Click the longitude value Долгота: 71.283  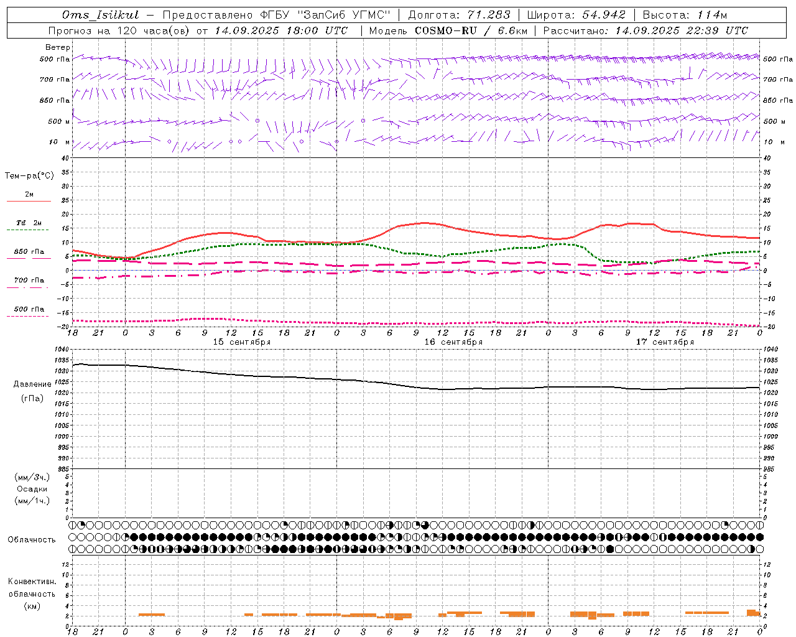pyautogui.click(x=459, y=15)
